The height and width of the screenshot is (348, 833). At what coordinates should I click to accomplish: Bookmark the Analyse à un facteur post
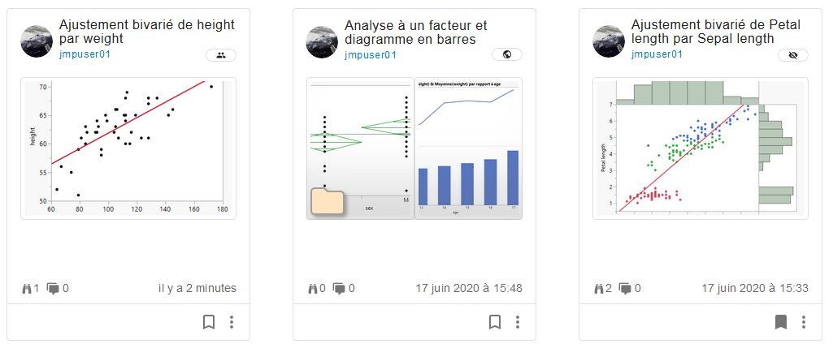[x=495, y=322]
